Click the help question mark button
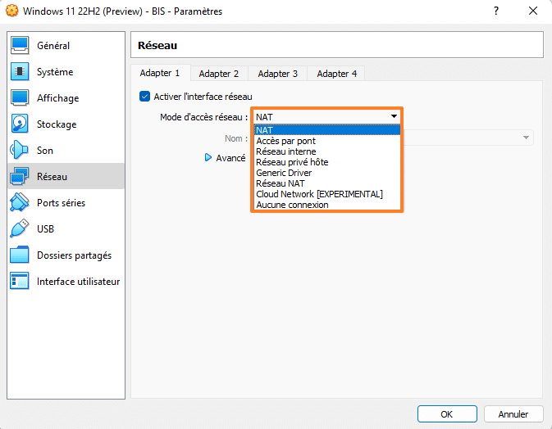 pyautogui.click(x=496, y=11)
